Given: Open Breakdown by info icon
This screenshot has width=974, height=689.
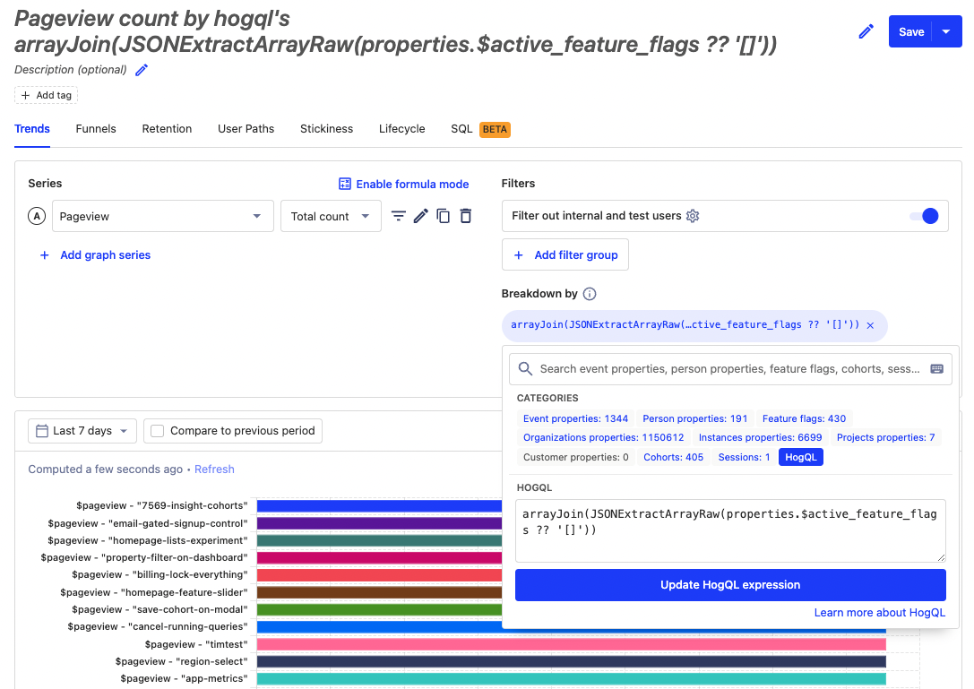Looking at the screenshot, I should click(590, 294).
